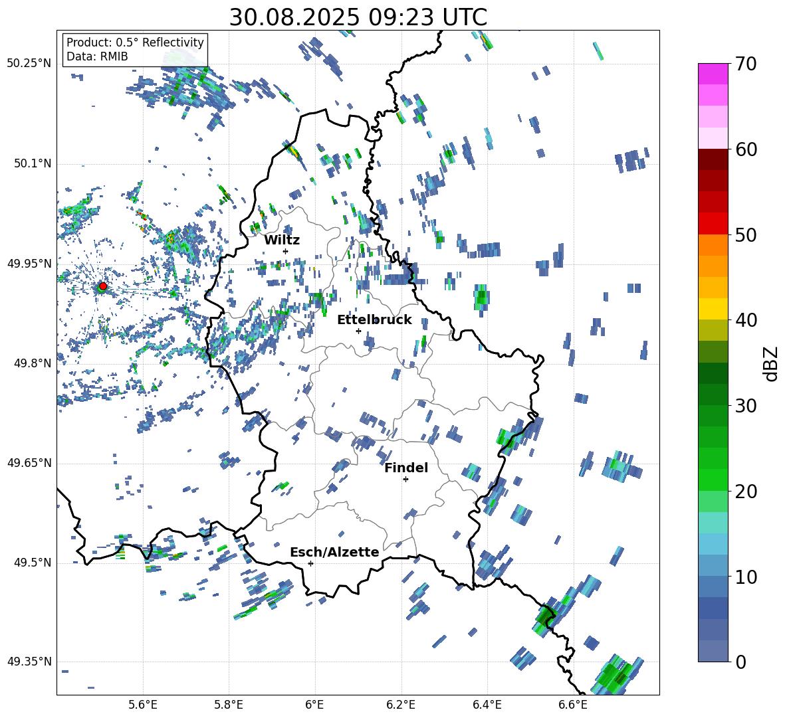The height and width of the screenshot is (718, 787).
Task: Click the 50.1°N latitude label
Action: click(x=33, y=164)
